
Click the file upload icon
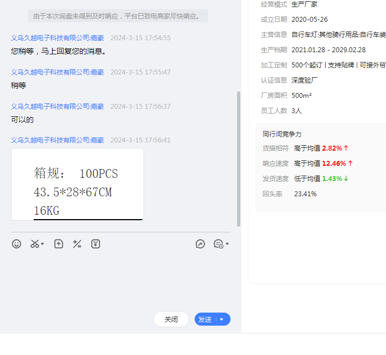[x=59, y=244]
